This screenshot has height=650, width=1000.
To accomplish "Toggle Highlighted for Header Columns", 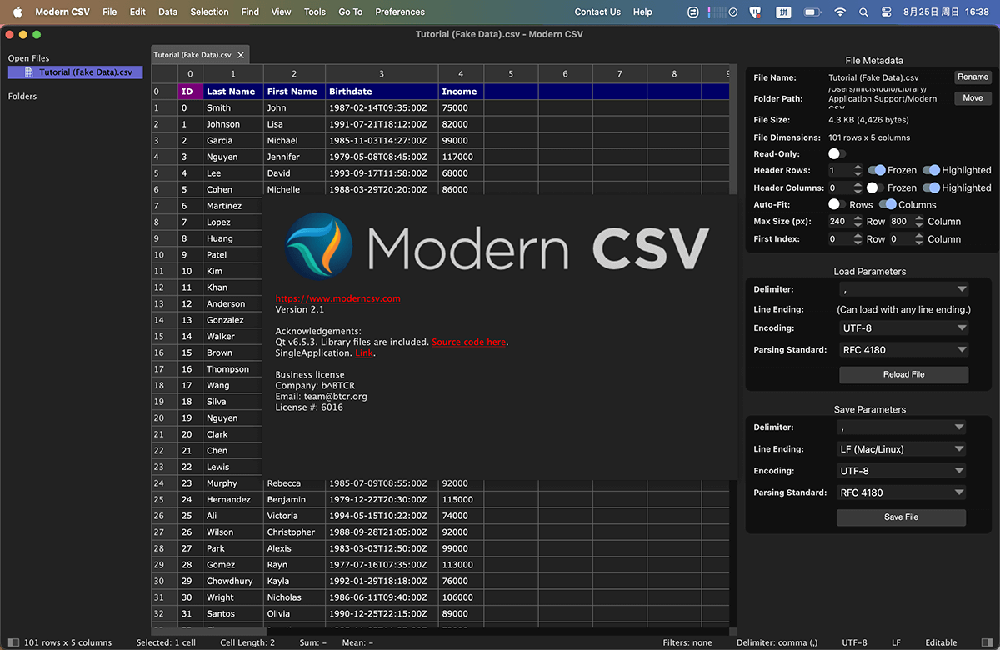I will [x=931, y=187].
